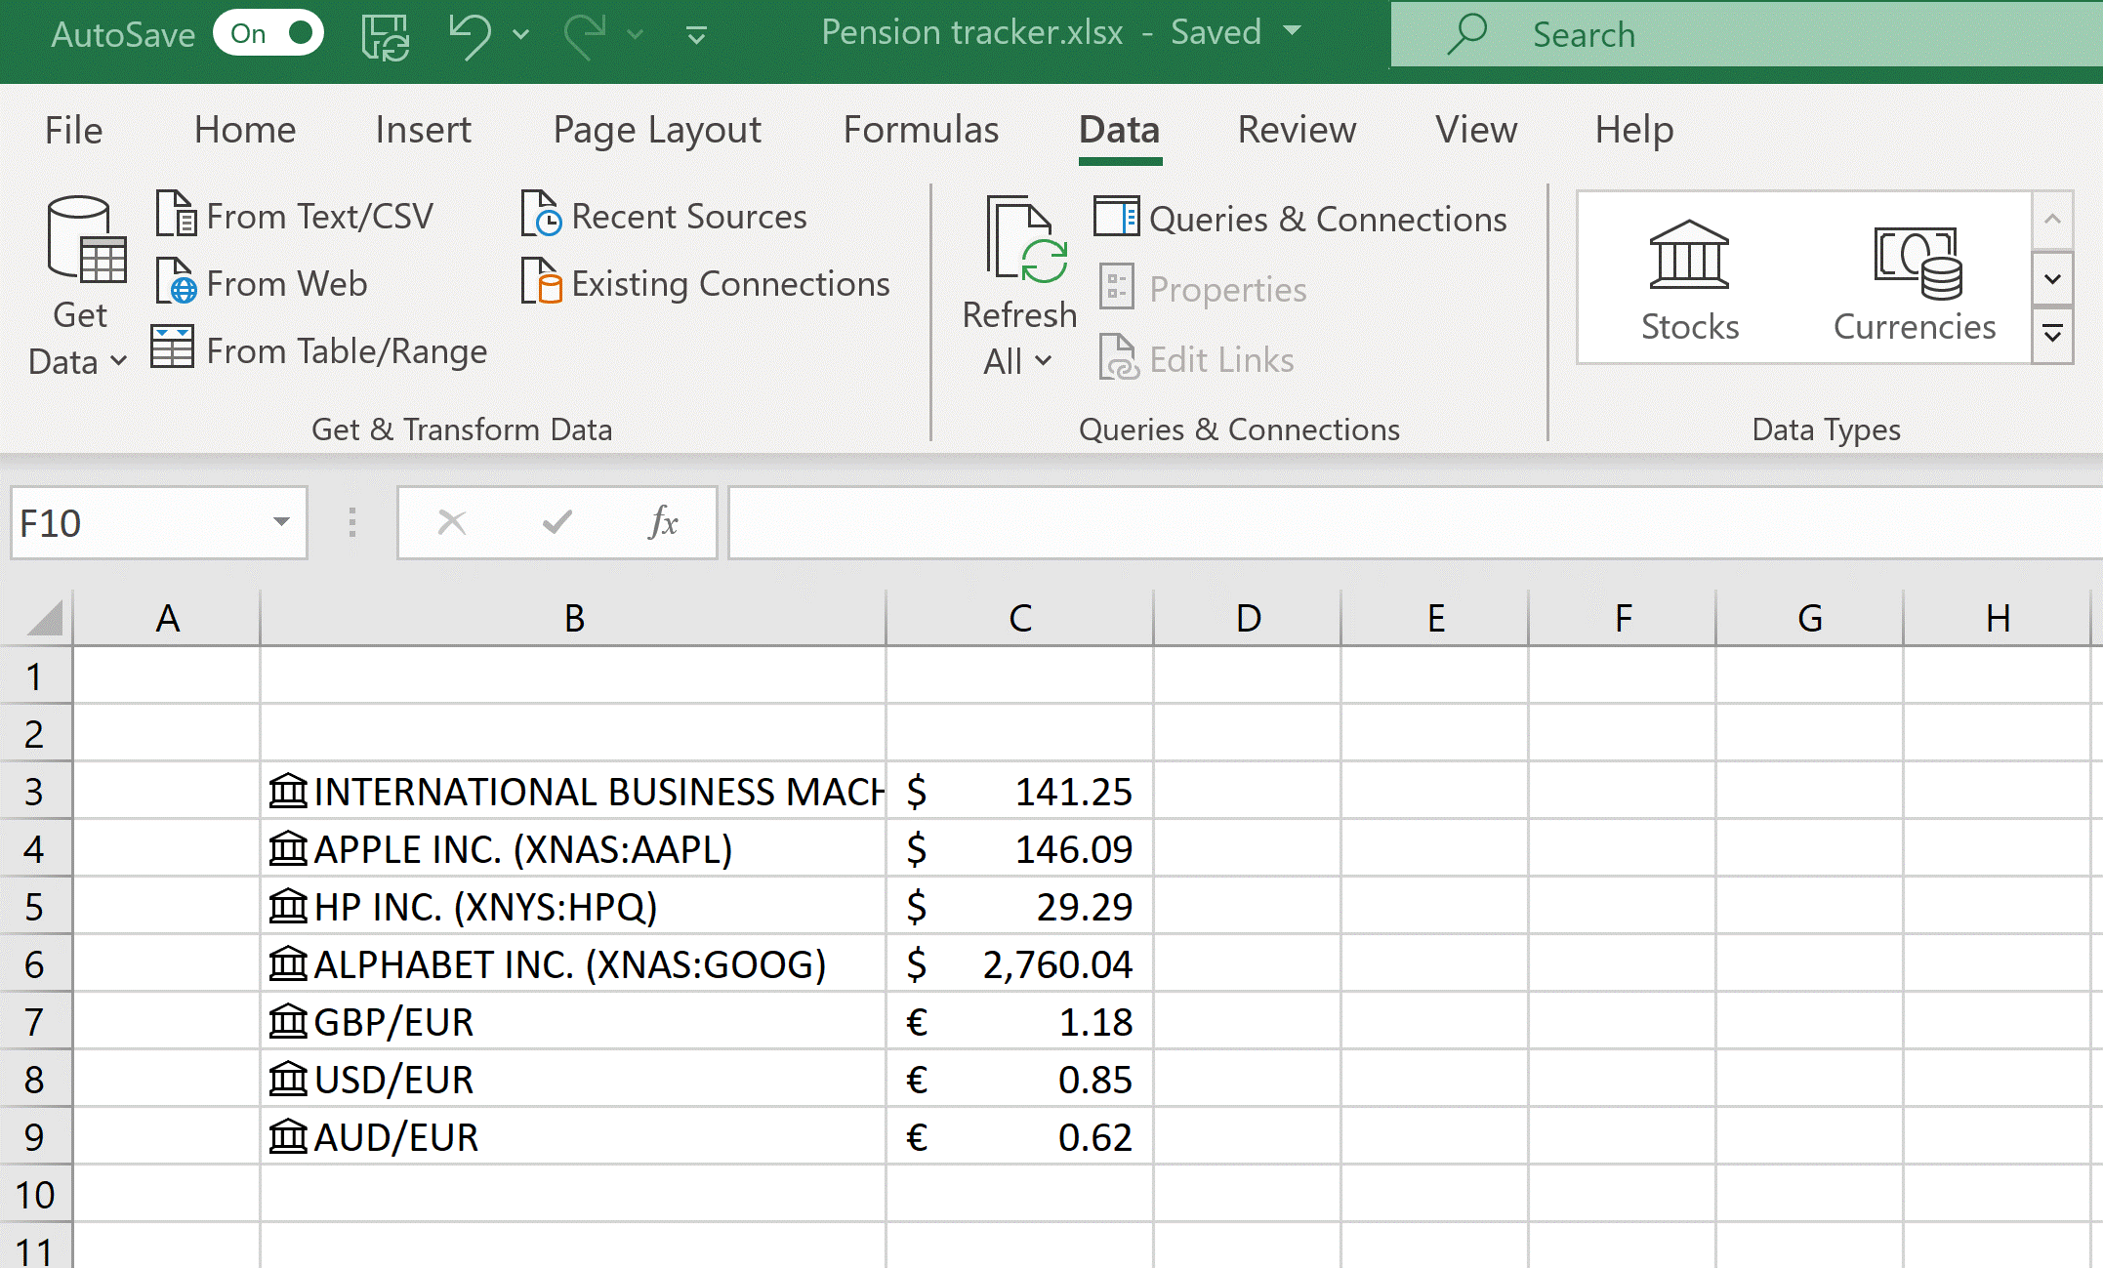The height and width of the screenshot is (1268, 2103).
Task: Click the Cancel X formula icon
Action: point(452,522)
